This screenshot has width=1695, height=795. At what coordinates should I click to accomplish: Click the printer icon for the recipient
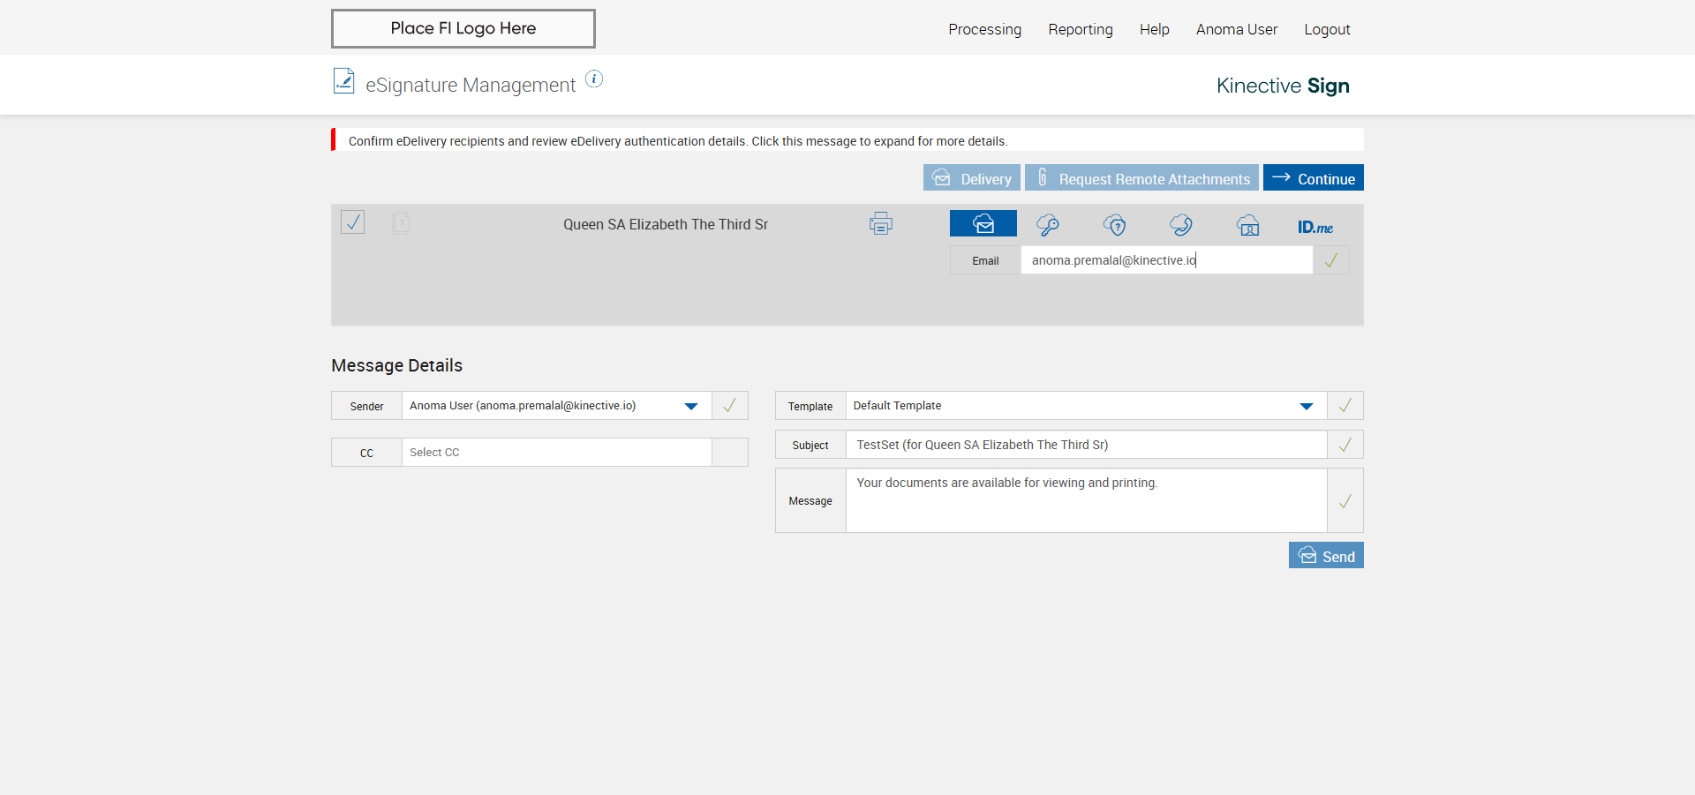(880, 224)
